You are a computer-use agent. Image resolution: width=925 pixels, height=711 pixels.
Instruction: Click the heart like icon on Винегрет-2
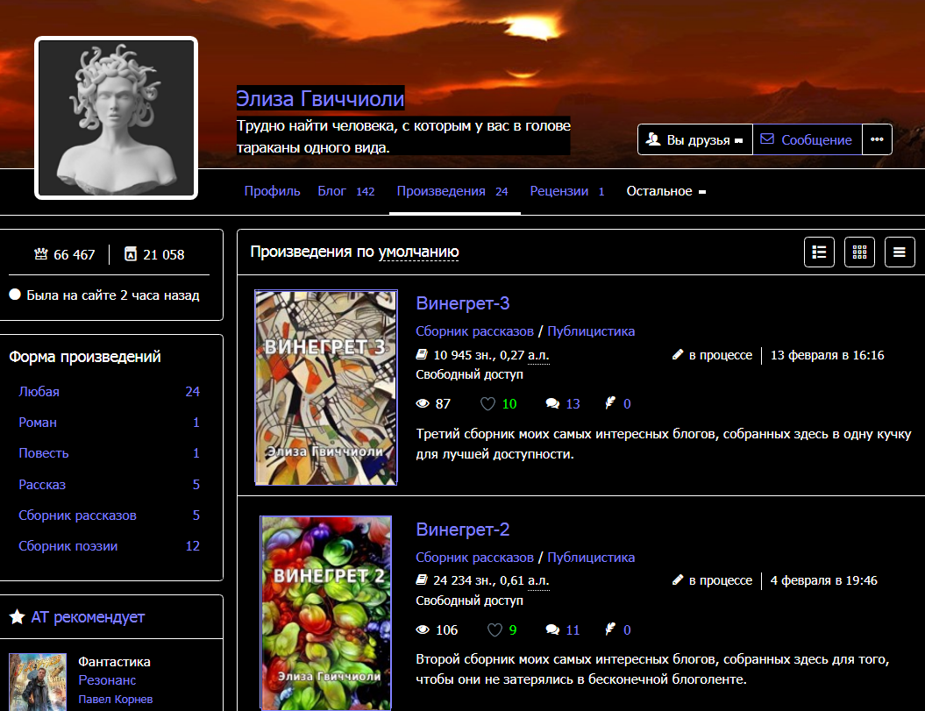(495, 629)
